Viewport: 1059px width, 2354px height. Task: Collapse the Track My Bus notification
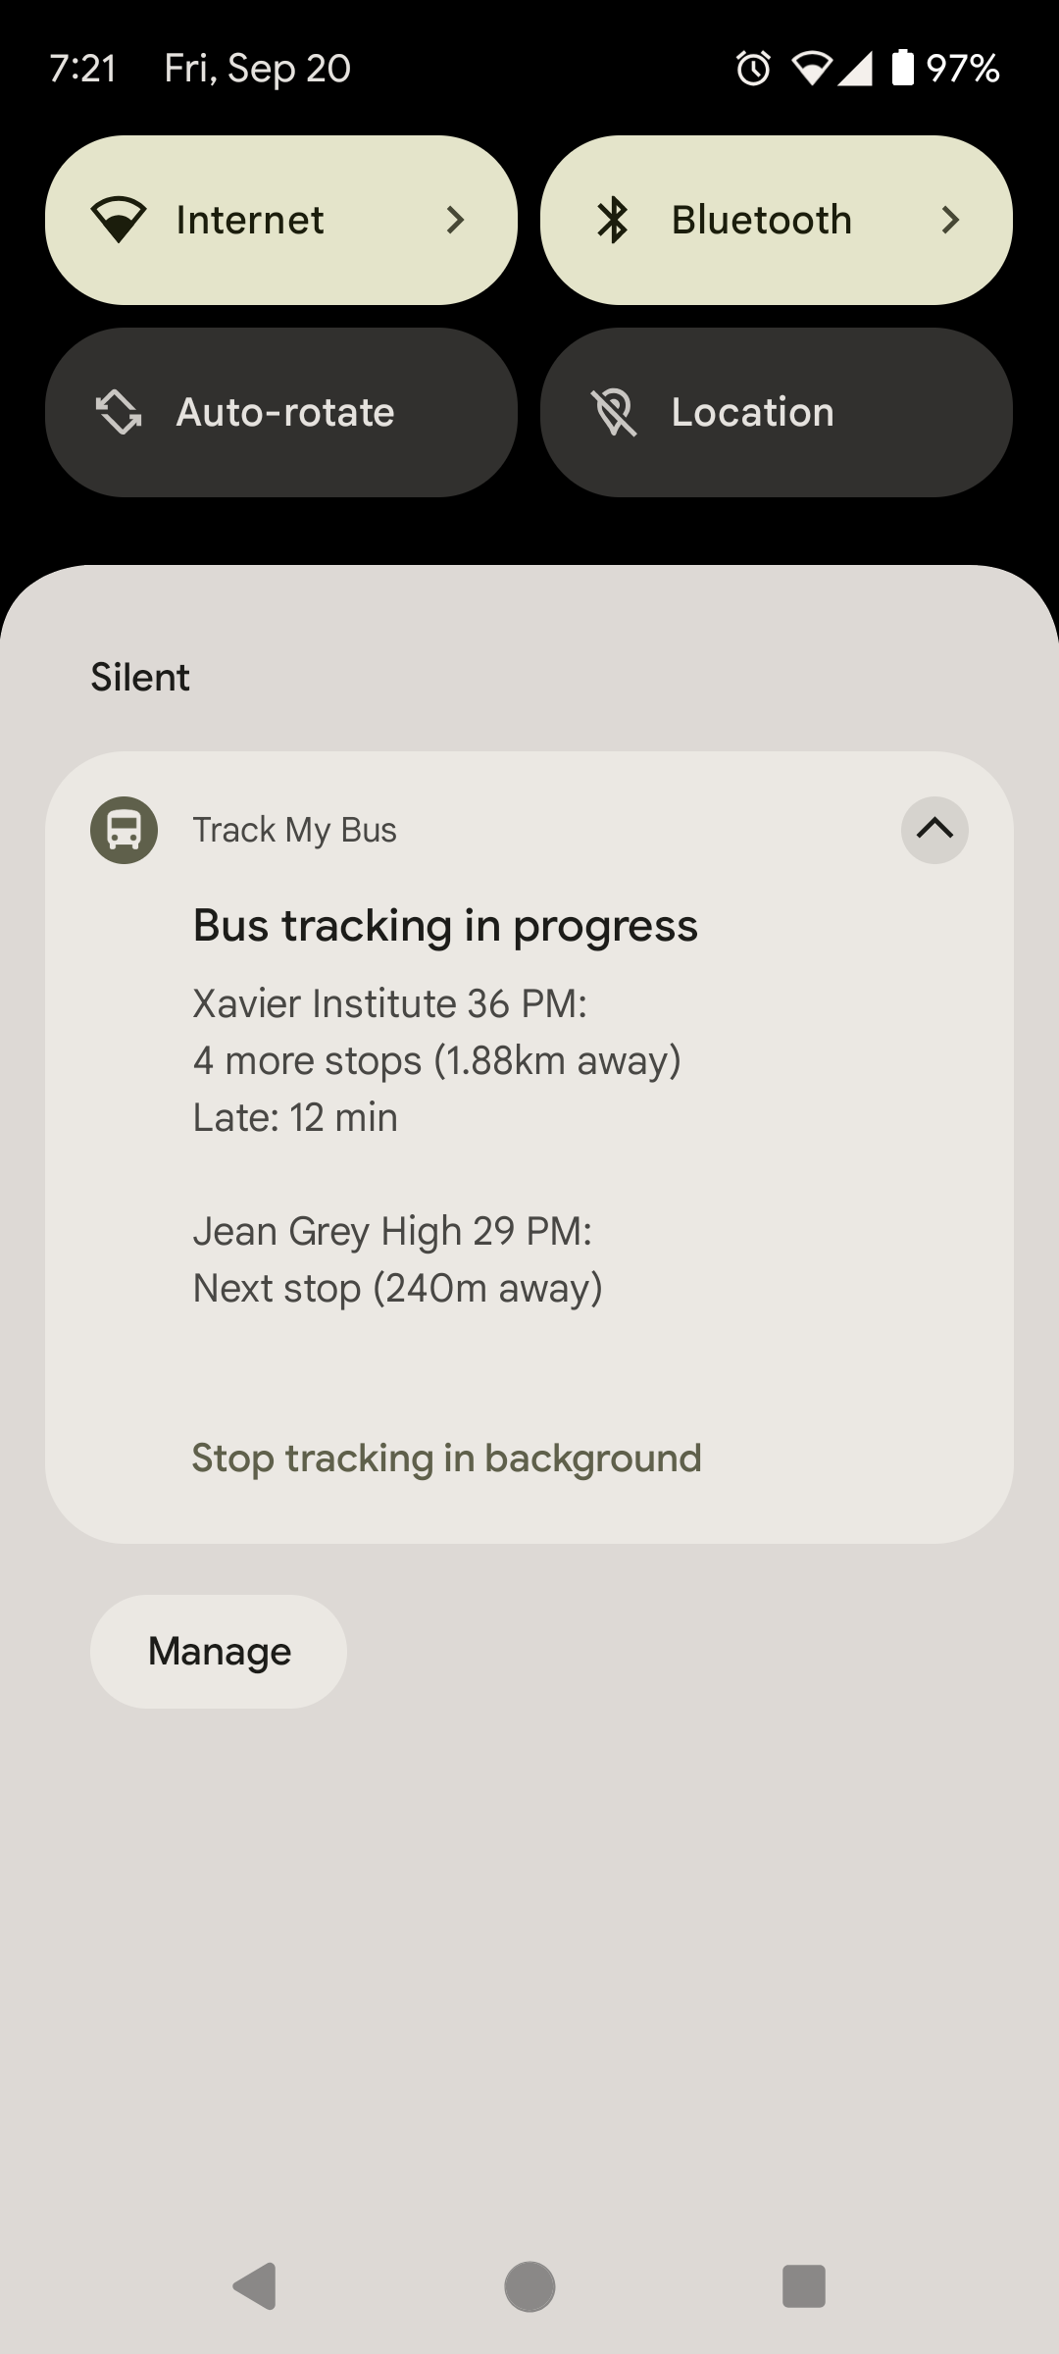click(x=933, y=830)
